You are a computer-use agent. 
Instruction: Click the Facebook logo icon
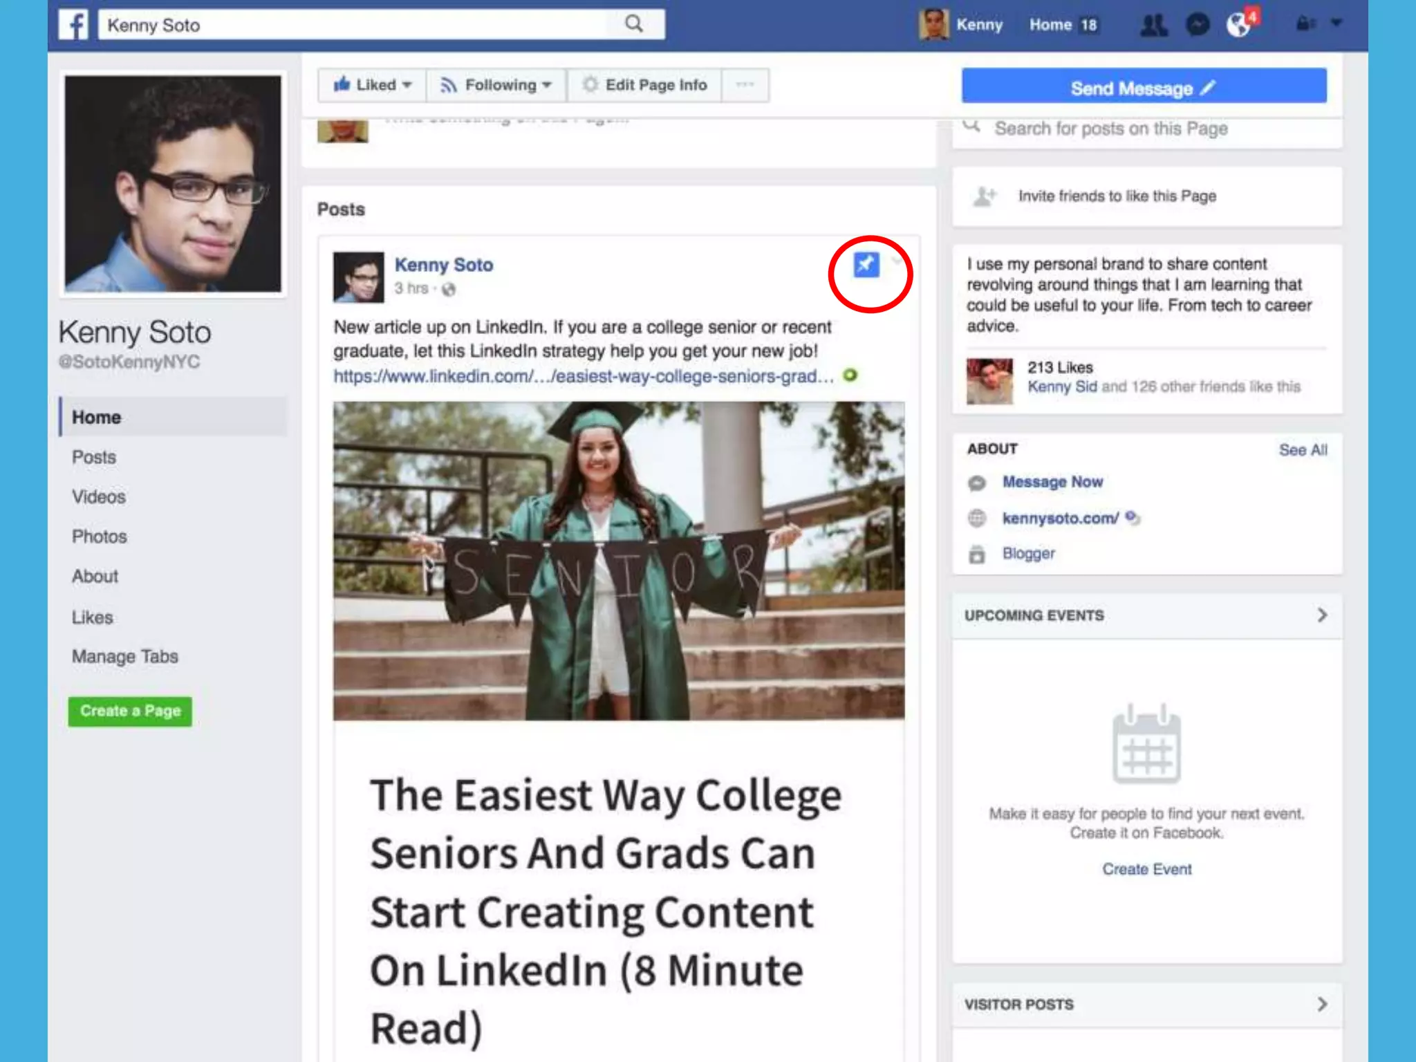click(x=74, y=25)
